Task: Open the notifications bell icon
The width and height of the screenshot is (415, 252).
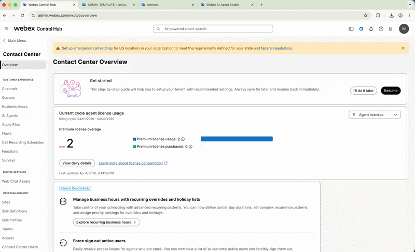Action: pyautogui.click(x=371, y=29)
